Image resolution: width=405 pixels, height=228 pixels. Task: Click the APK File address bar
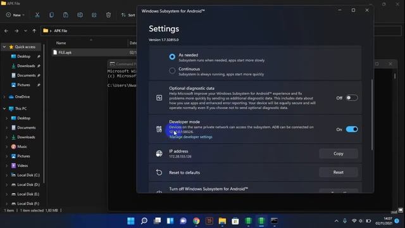point(89,31)
